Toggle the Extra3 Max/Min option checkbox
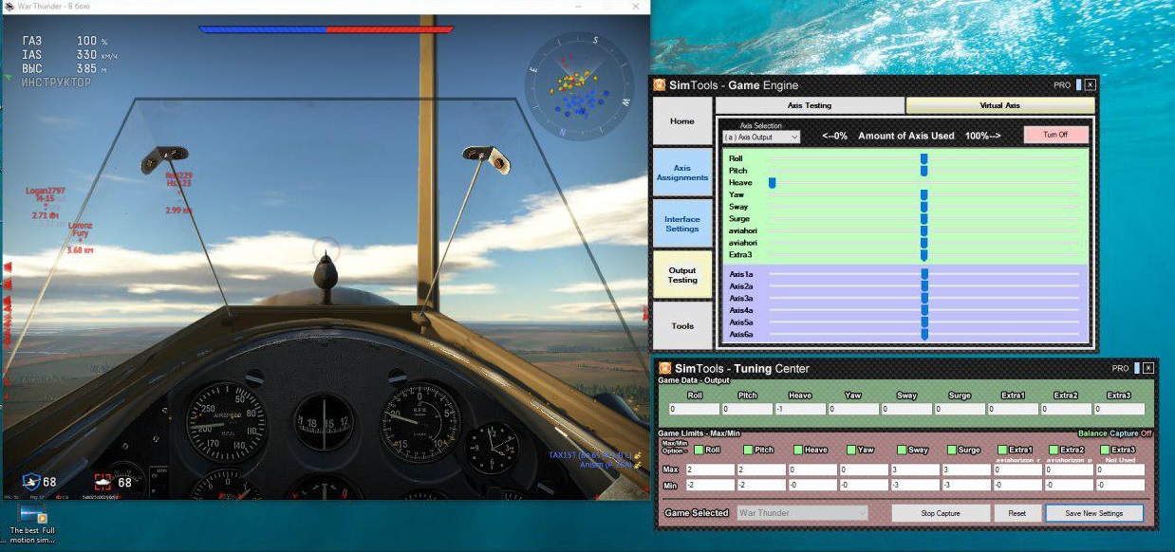Viewport: 1175px width, 552px height. [1105, 450]
